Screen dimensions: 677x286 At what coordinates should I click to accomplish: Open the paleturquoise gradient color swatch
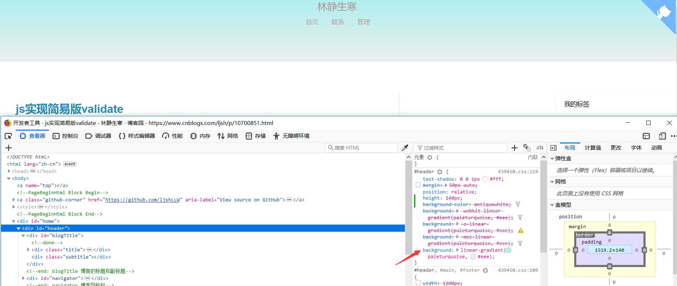pos(509,250)
